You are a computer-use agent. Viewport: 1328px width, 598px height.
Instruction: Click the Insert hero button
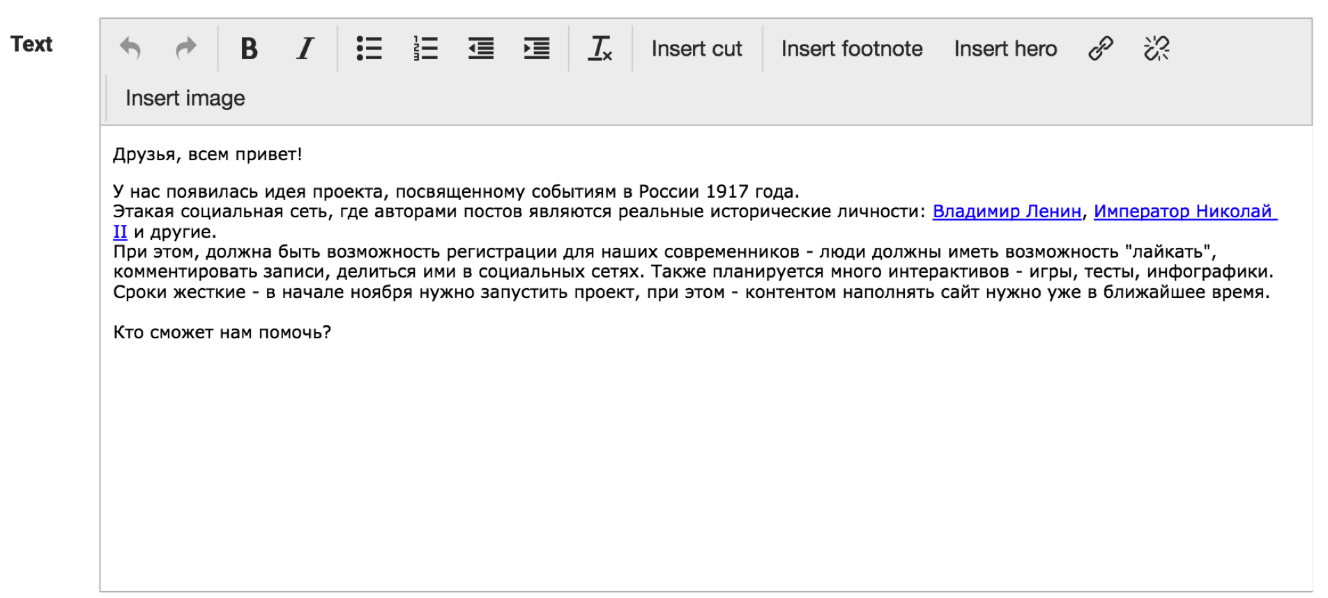click(x=1005, y=49)
